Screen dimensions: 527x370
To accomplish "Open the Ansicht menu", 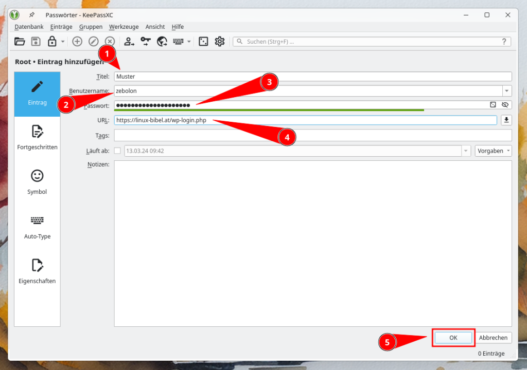I will click(x=155, y=27).
